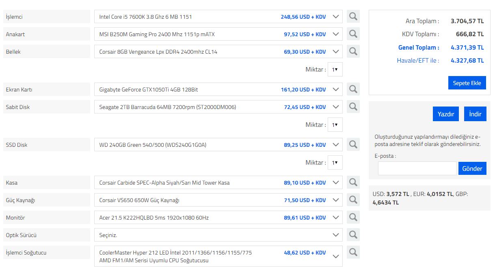Expand Corsair VS650 power supply dropdown

[218, 200]
